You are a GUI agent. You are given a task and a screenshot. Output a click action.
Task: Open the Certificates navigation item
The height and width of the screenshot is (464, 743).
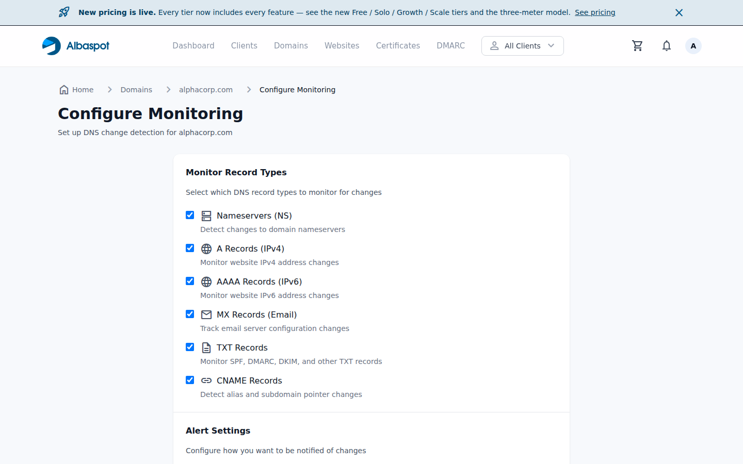click(x=398, y=46)
